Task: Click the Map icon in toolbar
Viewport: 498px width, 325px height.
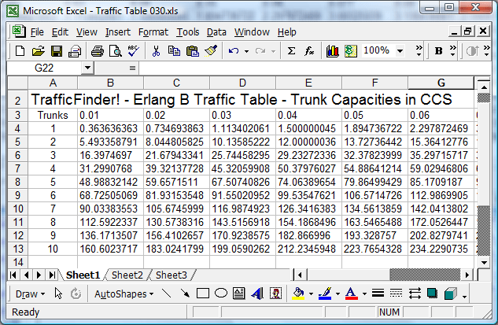Action: tap(351, 51)
